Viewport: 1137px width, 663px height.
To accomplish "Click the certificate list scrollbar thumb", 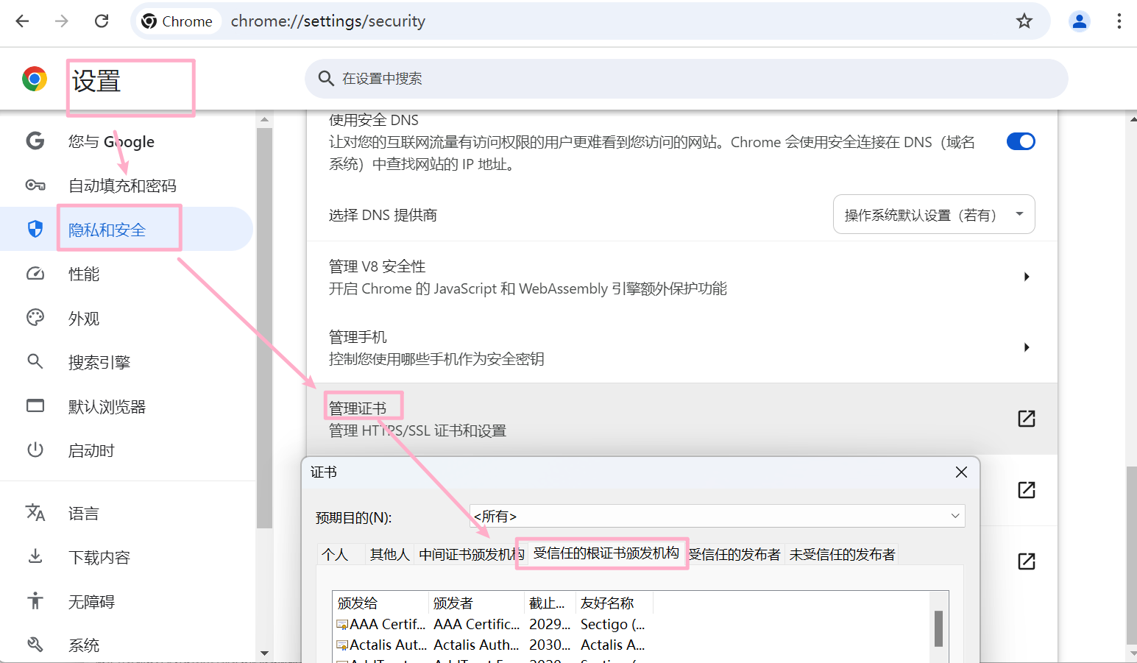I will coord(938,628).
